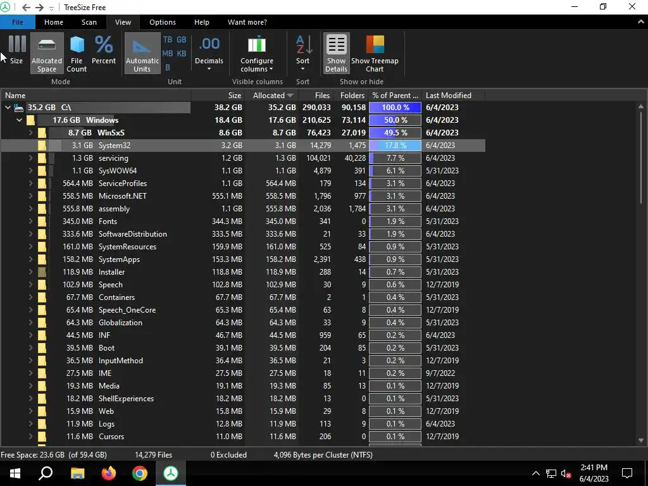648x486 pixels.
Task: Set unit to TB
Action: [x=167, y=40]
